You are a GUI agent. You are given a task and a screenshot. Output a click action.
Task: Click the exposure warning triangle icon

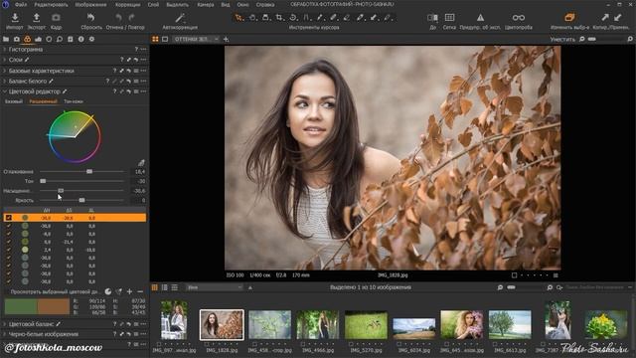click(x=480, y=18)
